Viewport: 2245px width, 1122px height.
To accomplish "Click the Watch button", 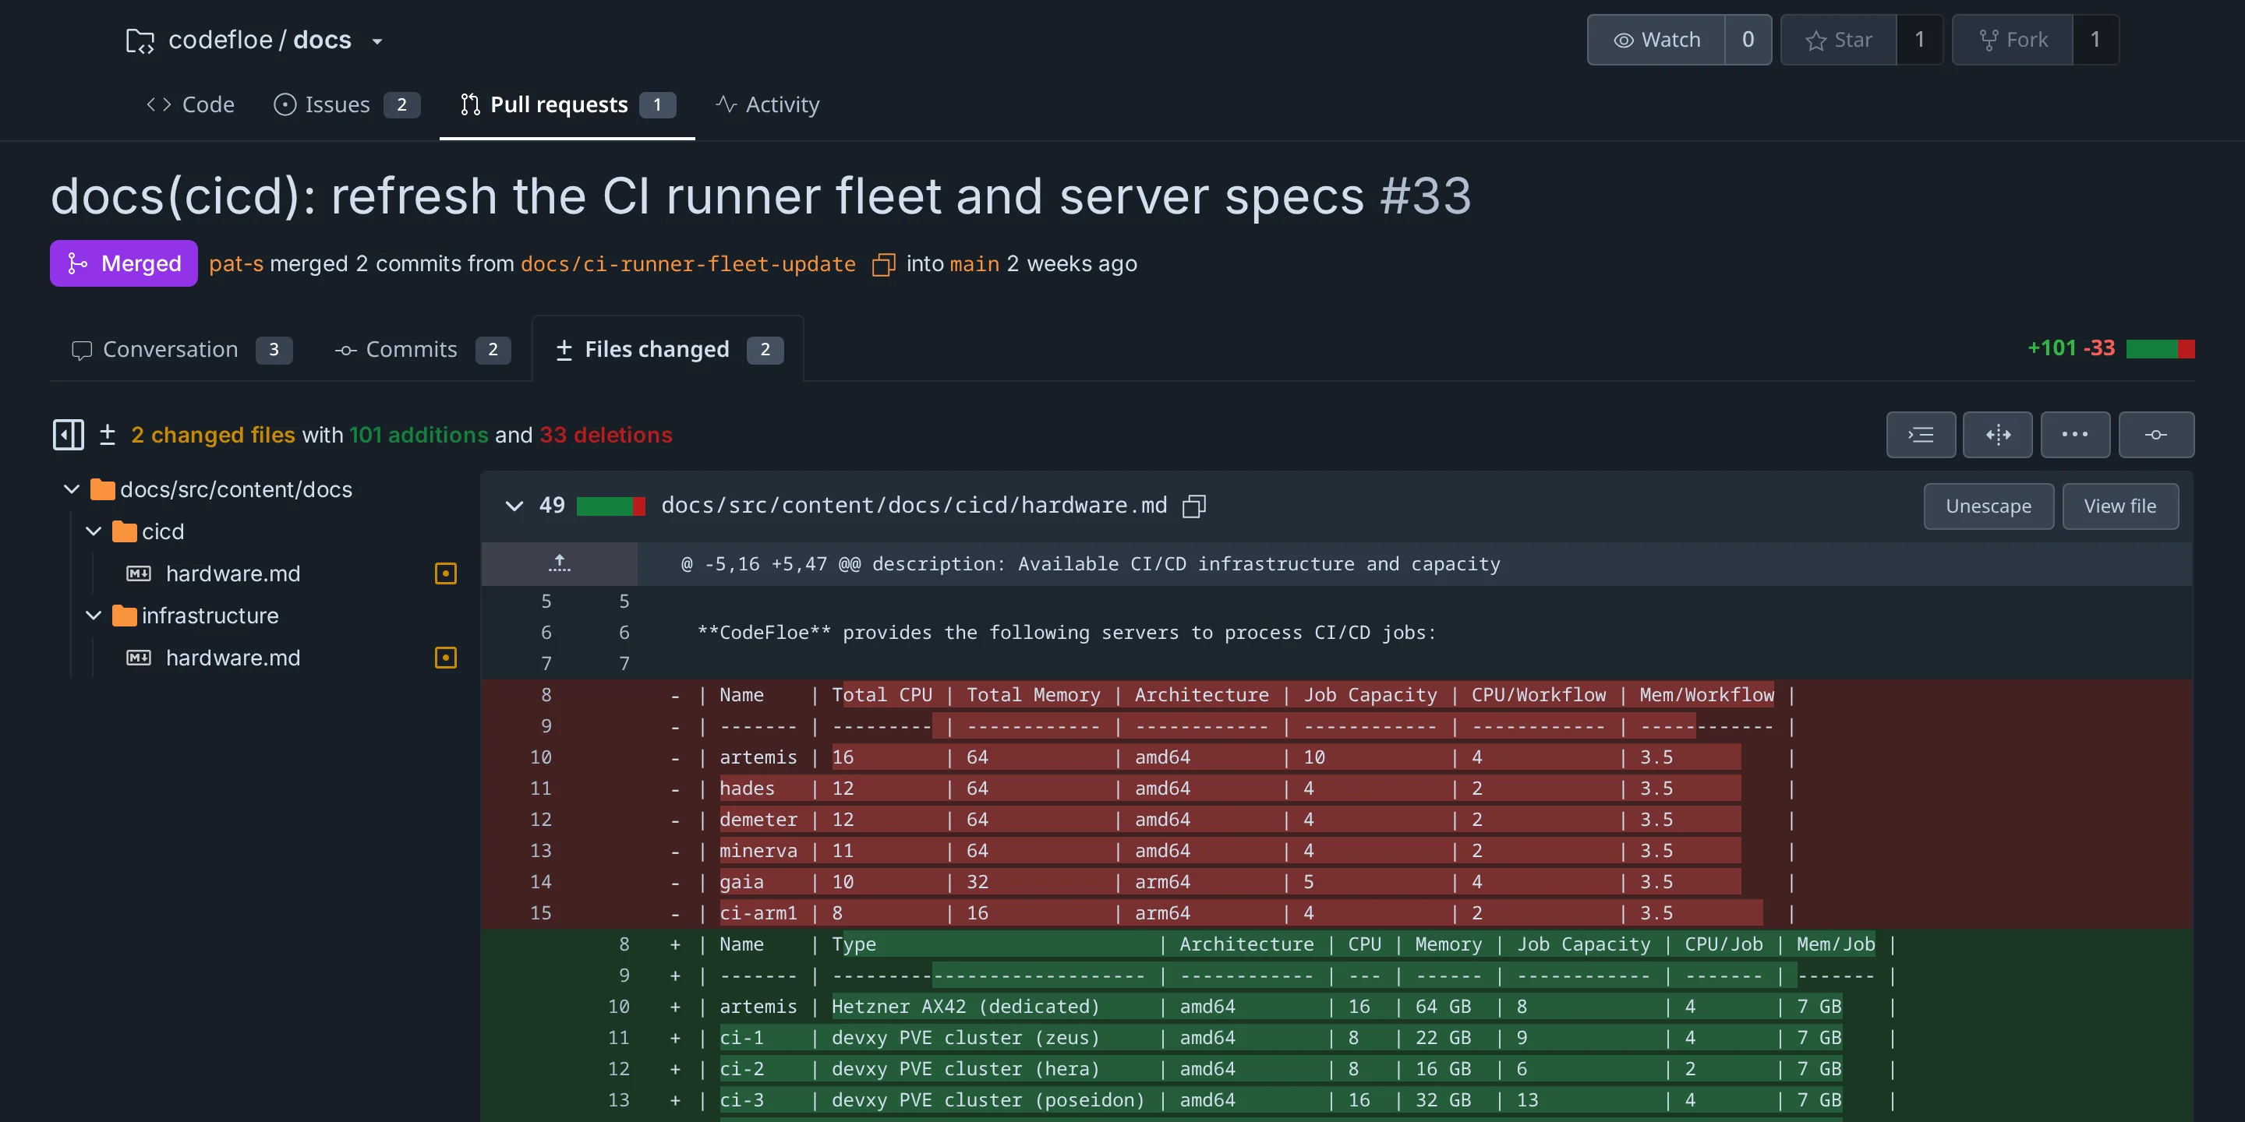I will point(1656,40).
